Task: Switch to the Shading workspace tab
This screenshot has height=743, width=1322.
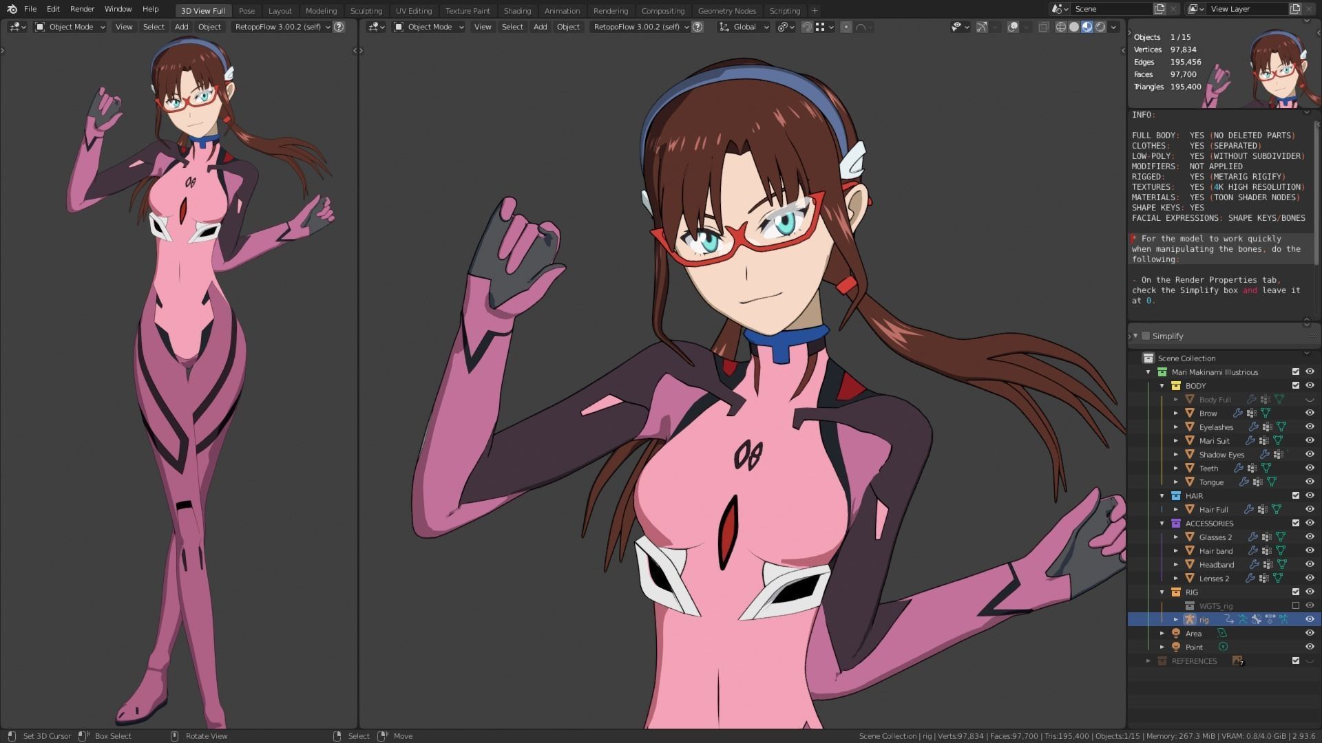Action: [x=517, y=10]
